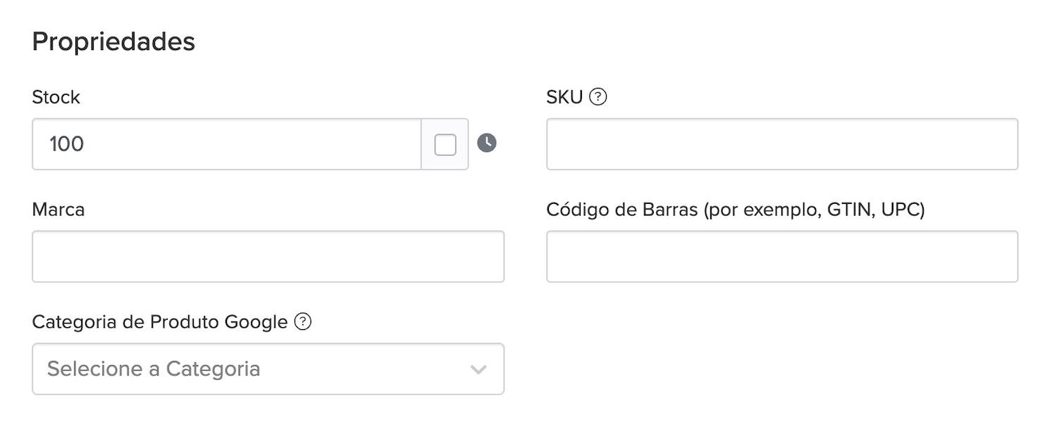Click the clock icon beside Stock field

[487, 143]
